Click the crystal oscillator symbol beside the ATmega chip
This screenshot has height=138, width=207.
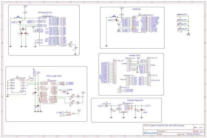click(23, 29)
